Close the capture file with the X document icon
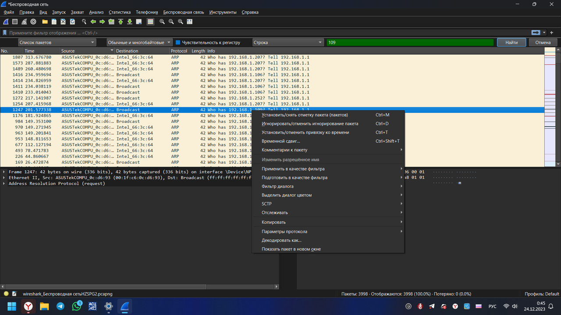The width and height of the screenshot is (561, 315). click(x=63, y=21)
